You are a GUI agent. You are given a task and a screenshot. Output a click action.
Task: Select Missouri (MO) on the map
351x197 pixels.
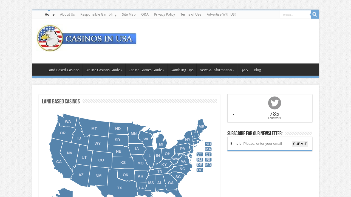point(140,163)
